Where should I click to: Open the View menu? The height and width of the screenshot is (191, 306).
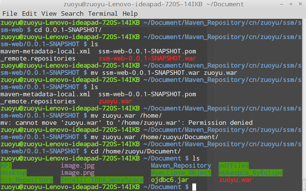tap(49, 14)
